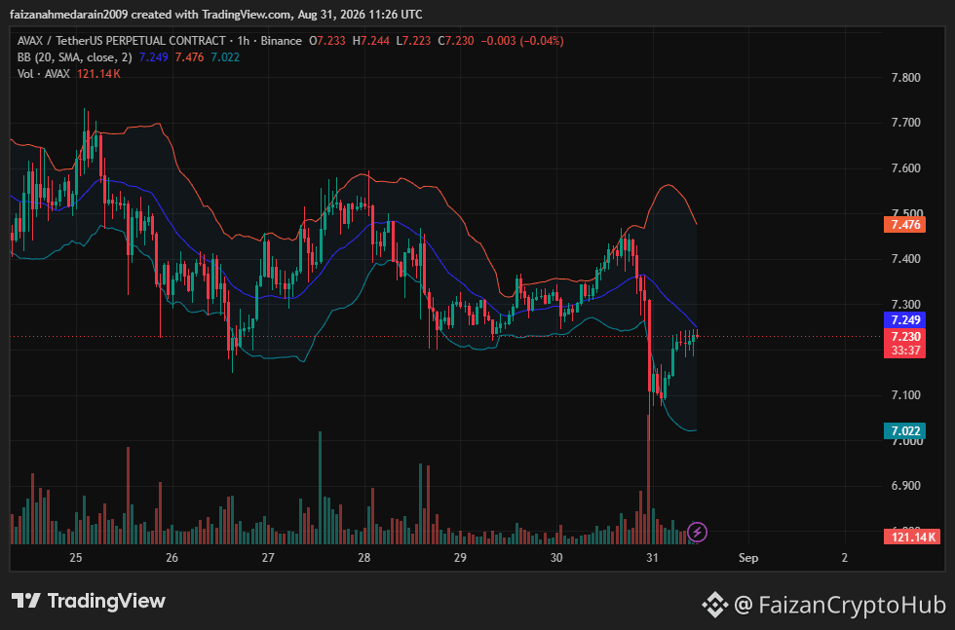955x630 pixels.
Task: Click the 7.700 price axis label
Action: point(905,123)
